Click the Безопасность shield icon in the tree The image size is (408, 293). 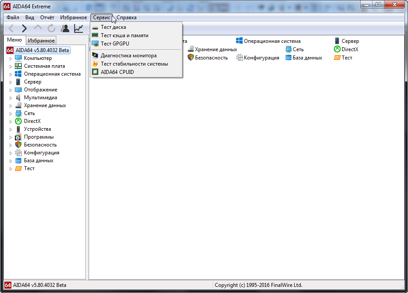pos(18,145)
